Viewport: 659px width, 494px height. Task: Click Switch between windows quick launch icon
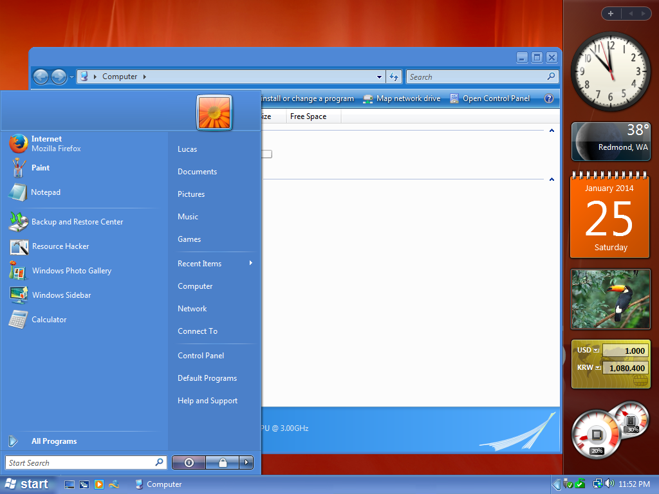[x=84, y=484]
